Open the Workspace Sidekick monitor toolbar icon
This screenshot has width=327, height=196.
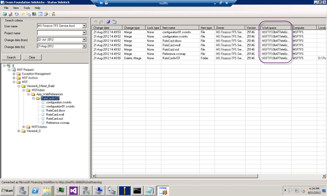click(x=5, y=14)
